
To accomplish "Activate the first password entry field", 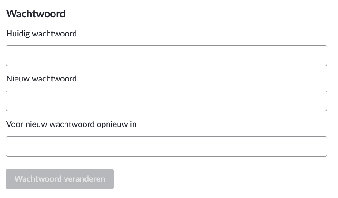I will (166, 56).
